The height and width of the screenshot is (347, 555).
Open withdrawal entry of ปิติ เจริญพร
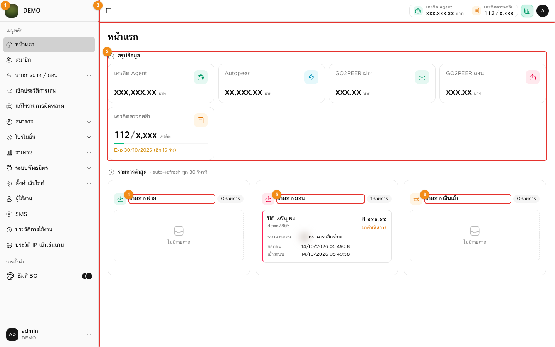327,236
